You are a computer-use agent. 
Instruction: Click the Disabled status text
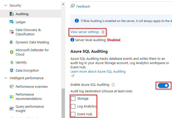114,40
